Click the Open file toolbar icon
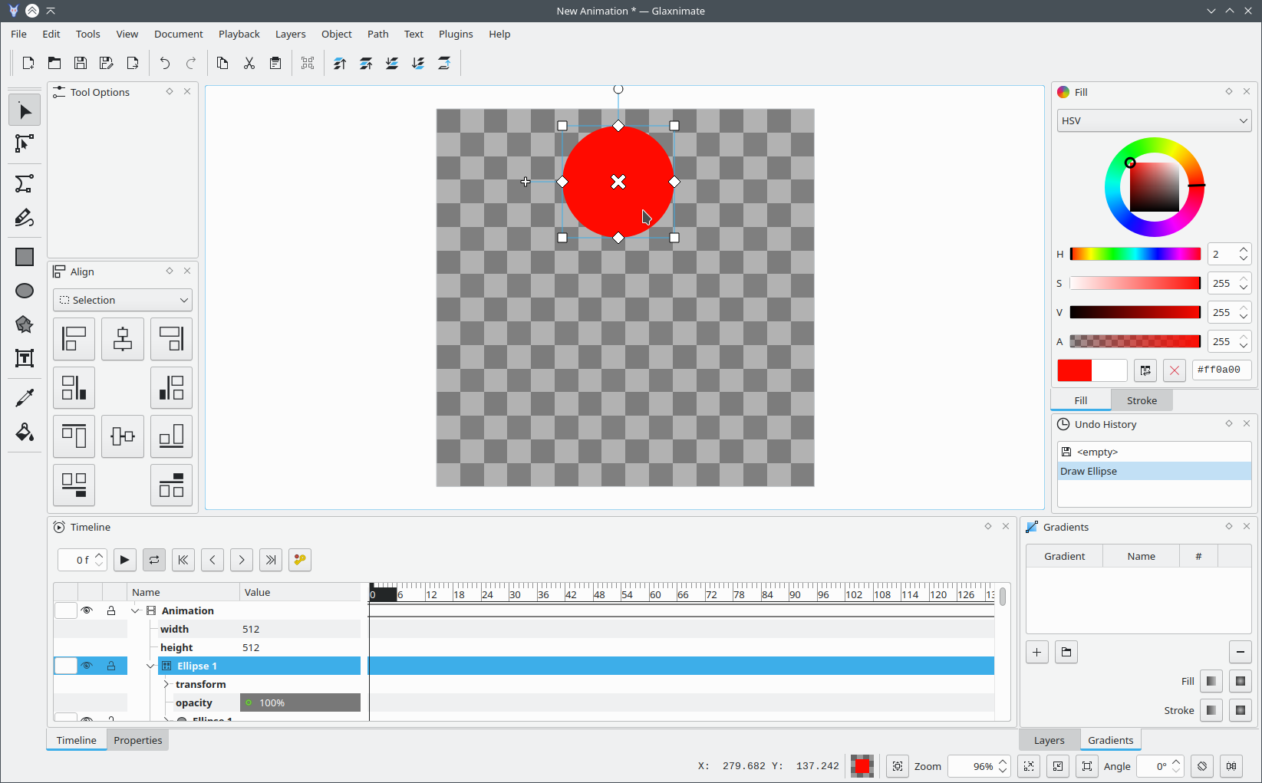 [x=54, y=64]
